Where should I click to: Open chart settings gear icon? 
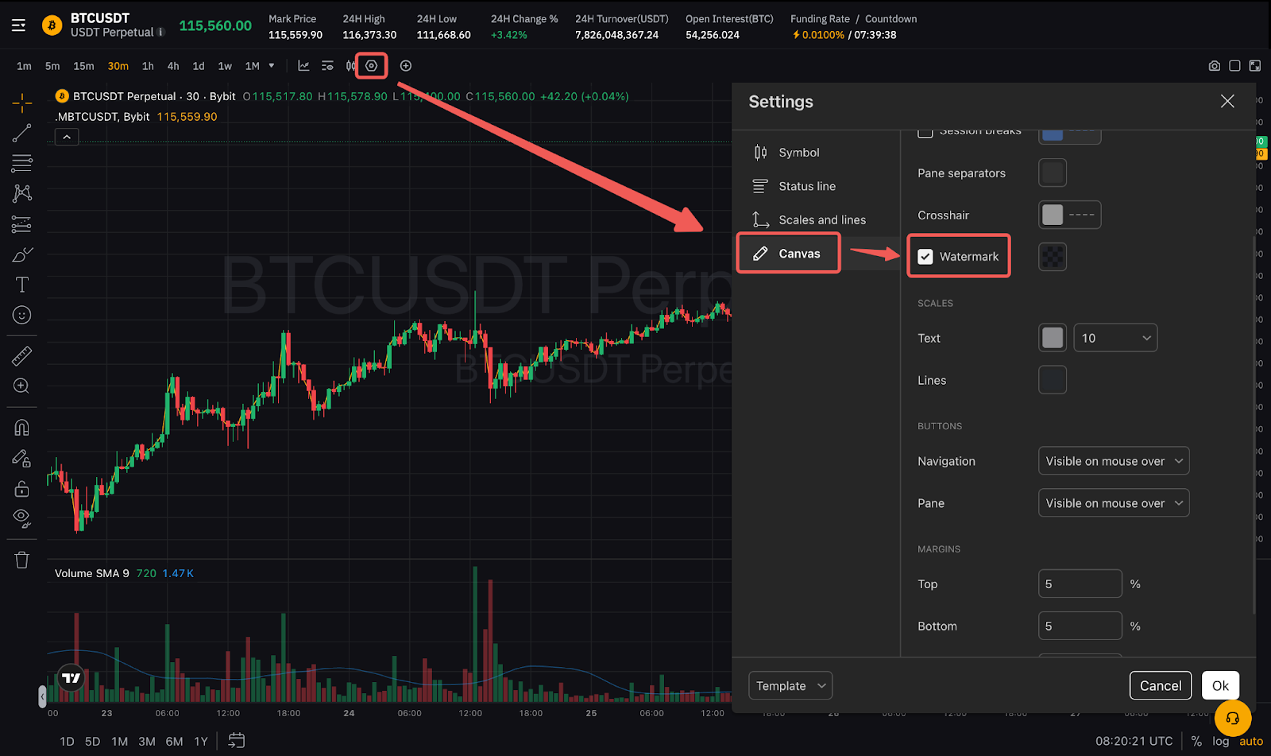(371, 66)
